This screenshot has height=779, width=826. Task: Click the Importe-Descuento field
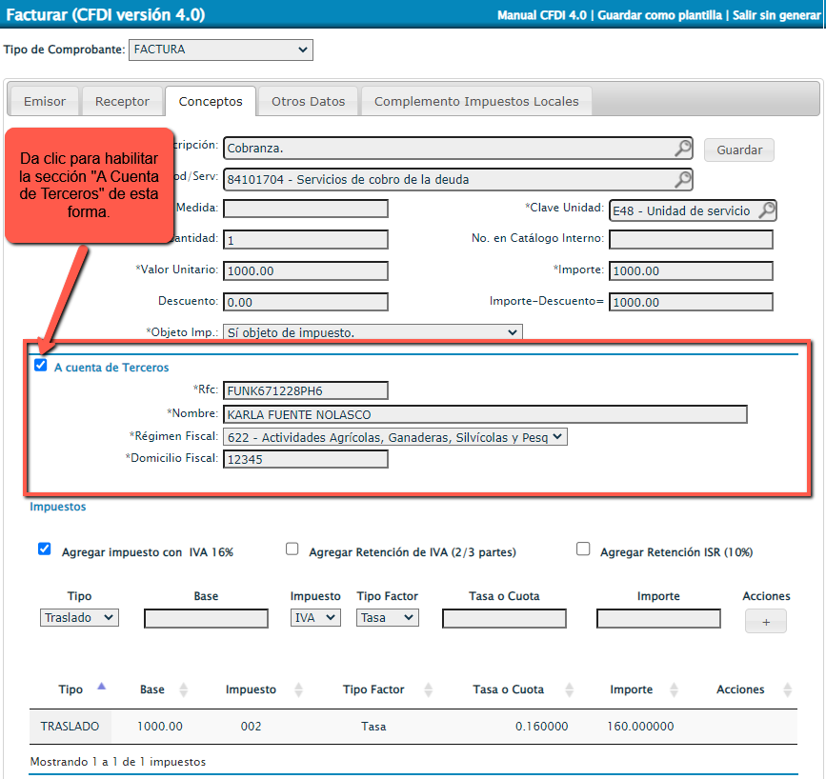click(x=691, y=302)
